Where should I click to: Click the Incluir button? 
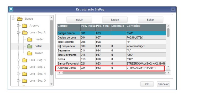pos(79,20)
